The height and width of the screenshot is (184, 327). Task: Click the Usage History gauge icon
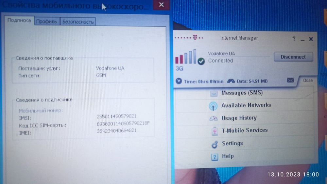tap(214, 119)
